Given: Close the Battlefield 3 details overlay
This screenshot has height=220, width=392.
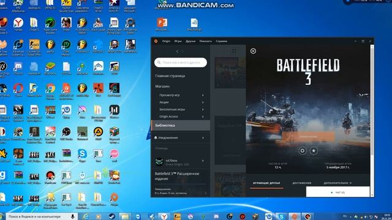Looking at the screenshot, I should [x=253, y=51].
